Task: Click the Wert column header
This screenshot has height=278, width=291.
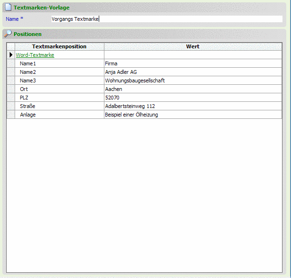Action: click(193, 46)
